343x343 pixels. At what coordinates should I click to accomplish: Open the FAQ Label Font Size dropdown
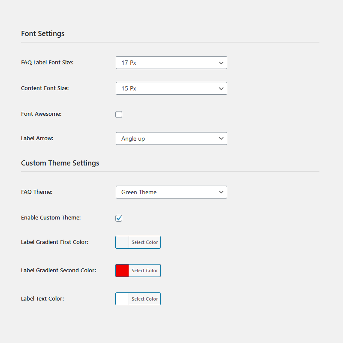171,63
